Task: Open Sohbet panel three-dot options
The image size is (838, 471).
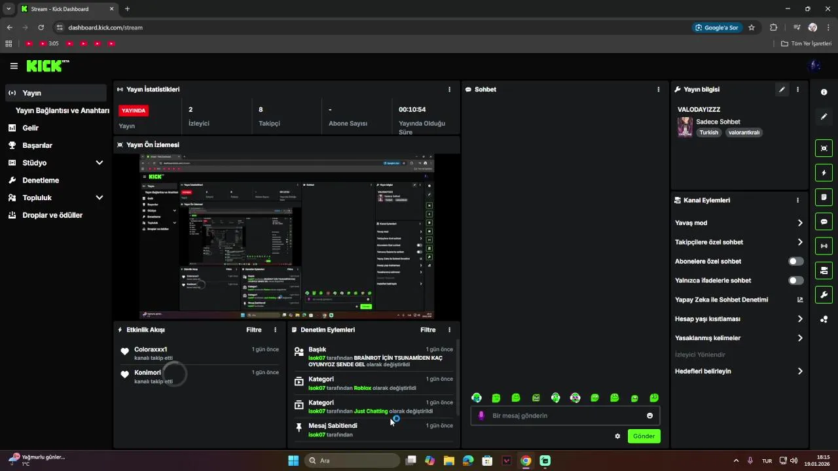Action: click(658, 90)
